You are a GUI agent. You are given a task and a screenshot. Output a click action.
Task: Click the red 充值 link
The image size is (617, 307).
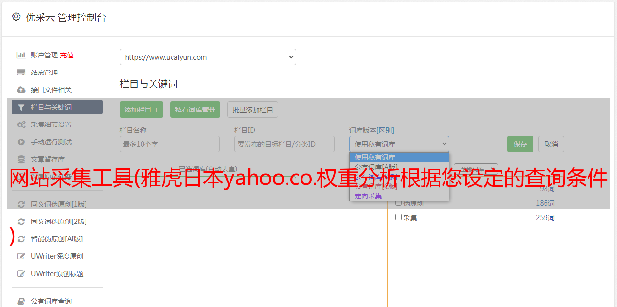pyautogui.click(x=67, y=55)
